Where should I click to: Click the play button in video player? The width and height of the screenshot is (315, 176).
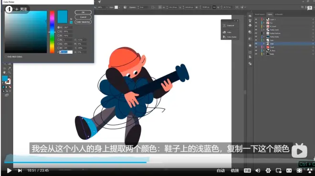point(9,170)
